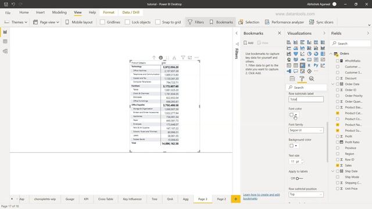
Task: Click the Selection pane button
Action: pyautogui.click(x=249, y=22)
